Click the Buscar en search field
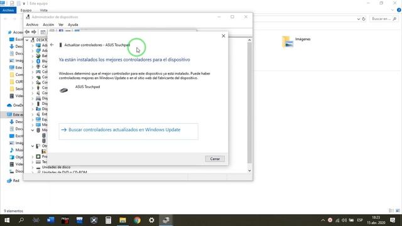Screen dimensions: 402x226 (384, 19)
